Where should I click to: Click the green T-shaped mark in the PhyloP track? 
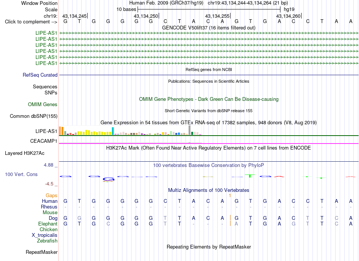pyautogui.click(x=250, y=176)
